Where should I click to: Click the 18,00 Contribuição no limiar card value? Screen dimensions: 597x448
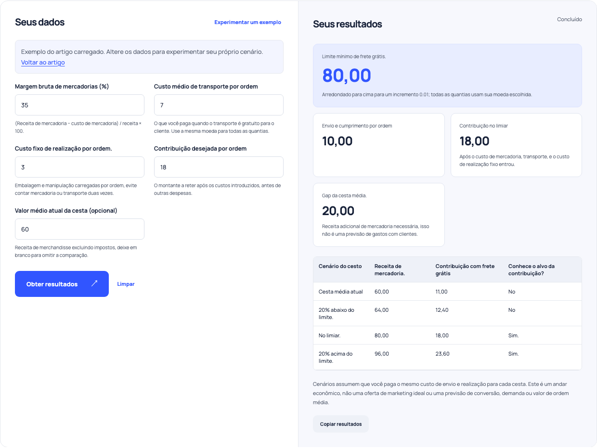coord(474,141)
